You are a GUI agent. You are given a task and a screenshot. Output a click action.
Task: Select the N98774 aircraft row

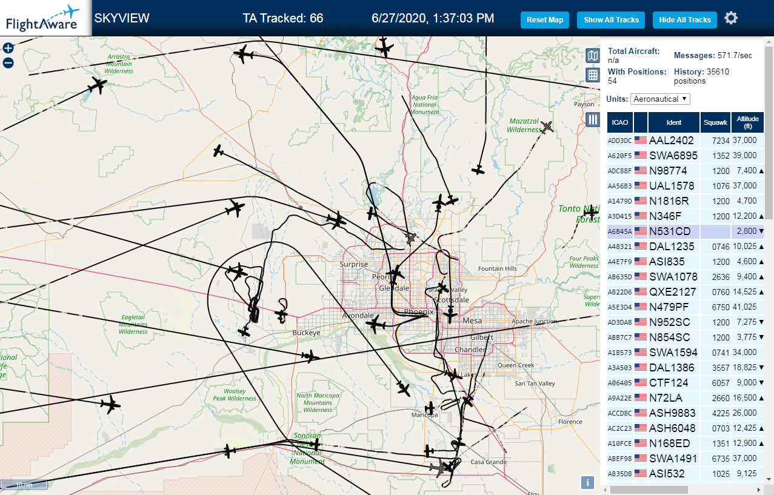686,171
